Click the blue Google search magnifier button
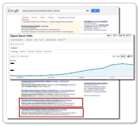Image resolution: width=139 pixels, height=126 pixels. click(95, 11)
